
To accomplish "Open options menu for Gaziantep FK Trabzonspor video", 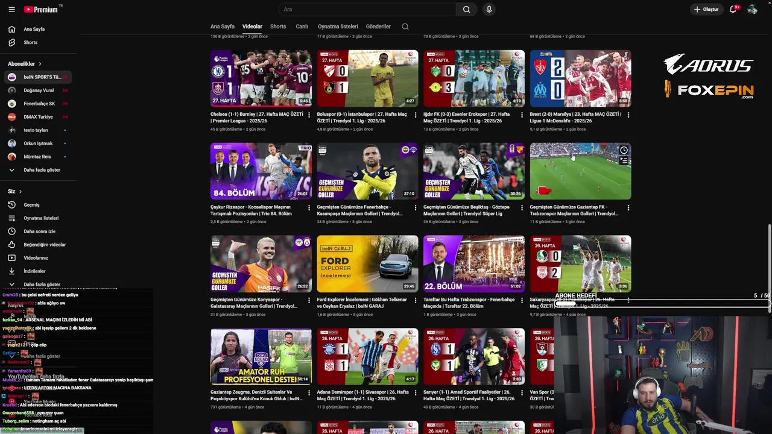I will coord(628,207).
